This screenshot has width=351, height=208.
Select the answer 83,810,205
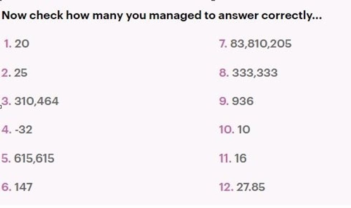261,44
